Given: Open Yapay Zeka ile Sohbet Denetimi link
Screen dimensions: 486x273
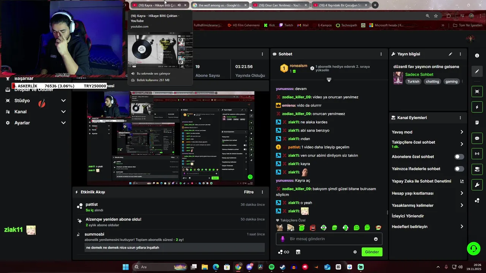Looking at the screenshot, I should pos(428,181).
